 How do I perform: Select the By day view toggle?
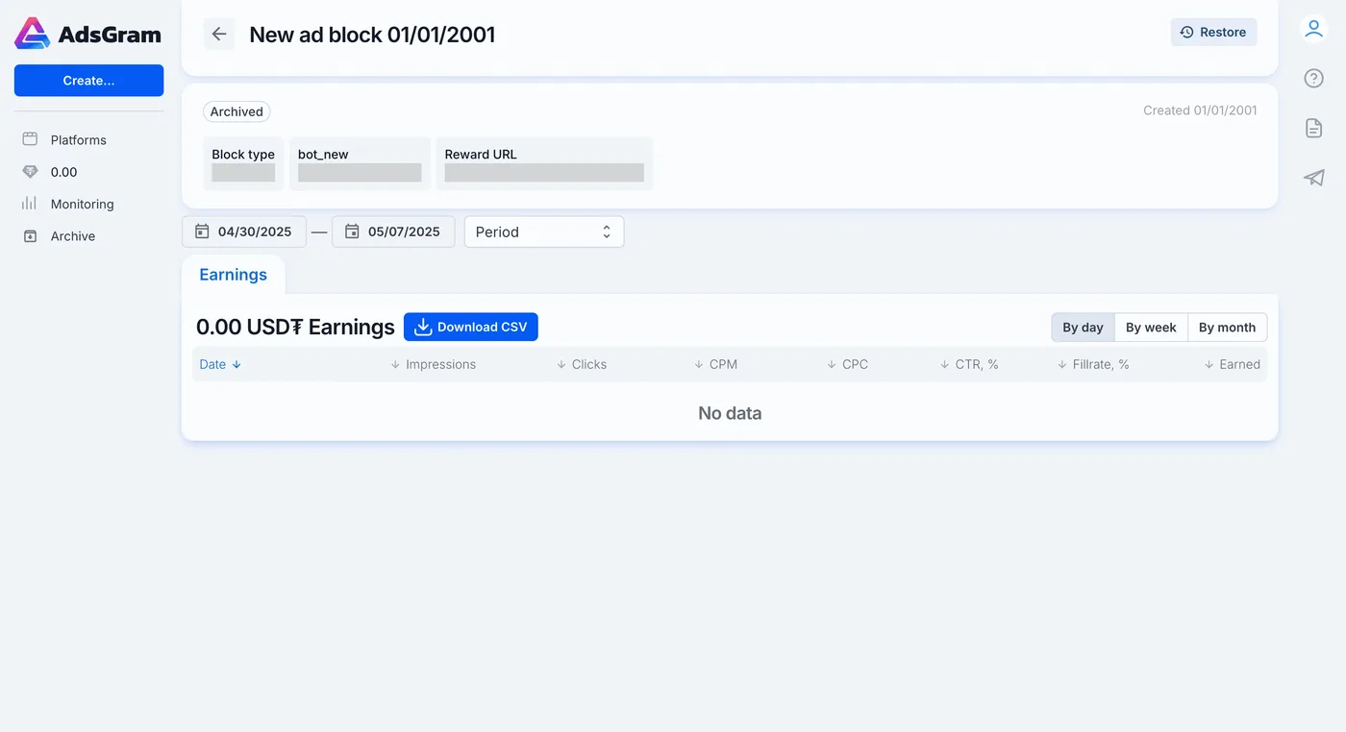pyautogui.click(x=1083, y=328)
